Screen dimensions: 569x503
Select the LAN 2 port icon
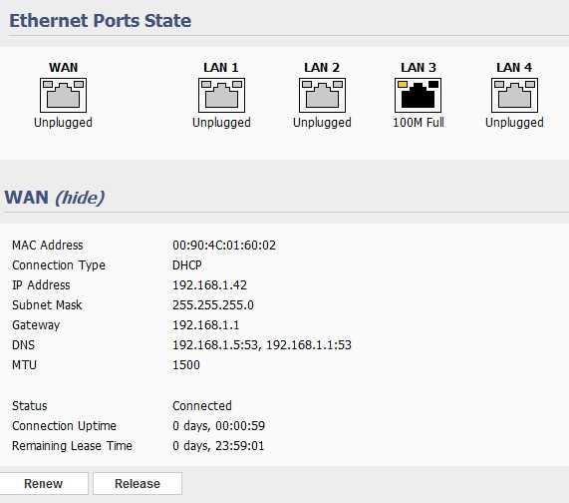pos(322,95)
